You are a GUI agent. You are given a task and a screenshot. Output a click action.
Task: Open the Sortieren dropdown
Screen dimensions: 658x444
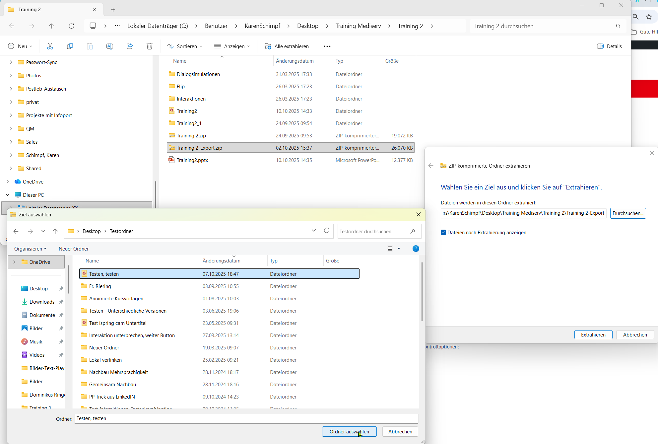pyautogui.click(x=185, y=46)
